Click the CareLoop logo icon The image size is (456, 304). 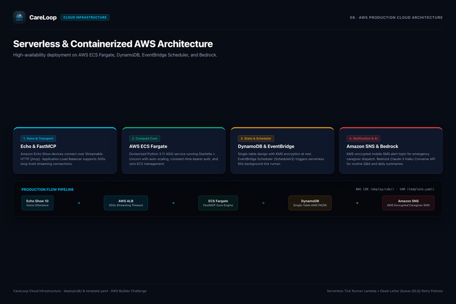(19, 17)
